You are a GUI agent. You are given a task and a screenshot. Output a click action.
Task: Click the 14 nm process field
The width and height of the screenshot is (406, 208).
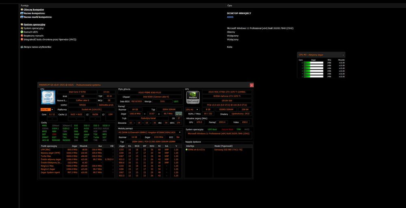click(106, 92)
